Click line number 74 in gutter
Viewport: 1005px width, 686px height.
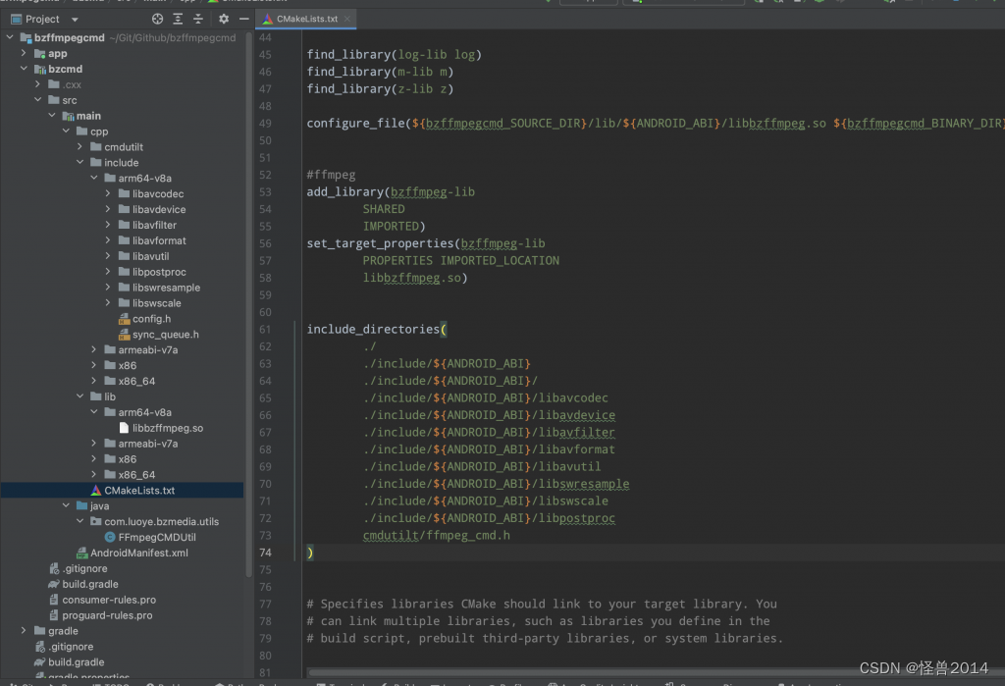point(265,553)
